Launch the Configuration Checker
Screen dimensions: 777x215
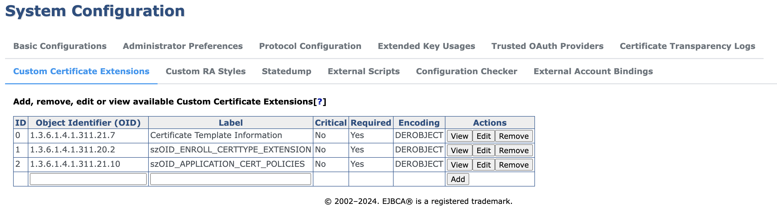466,71
